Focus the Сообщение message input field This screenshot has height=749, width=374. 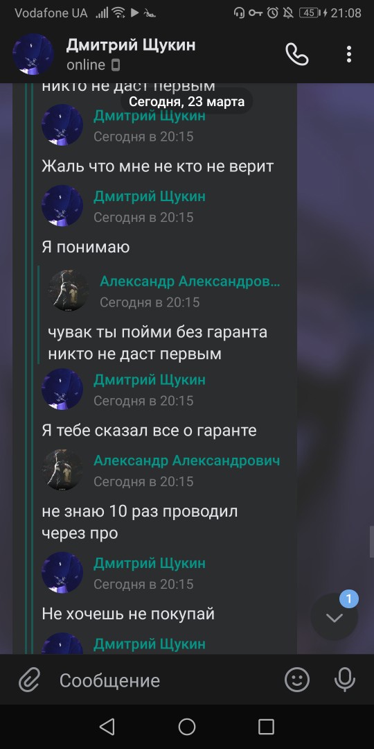[162, 680]
